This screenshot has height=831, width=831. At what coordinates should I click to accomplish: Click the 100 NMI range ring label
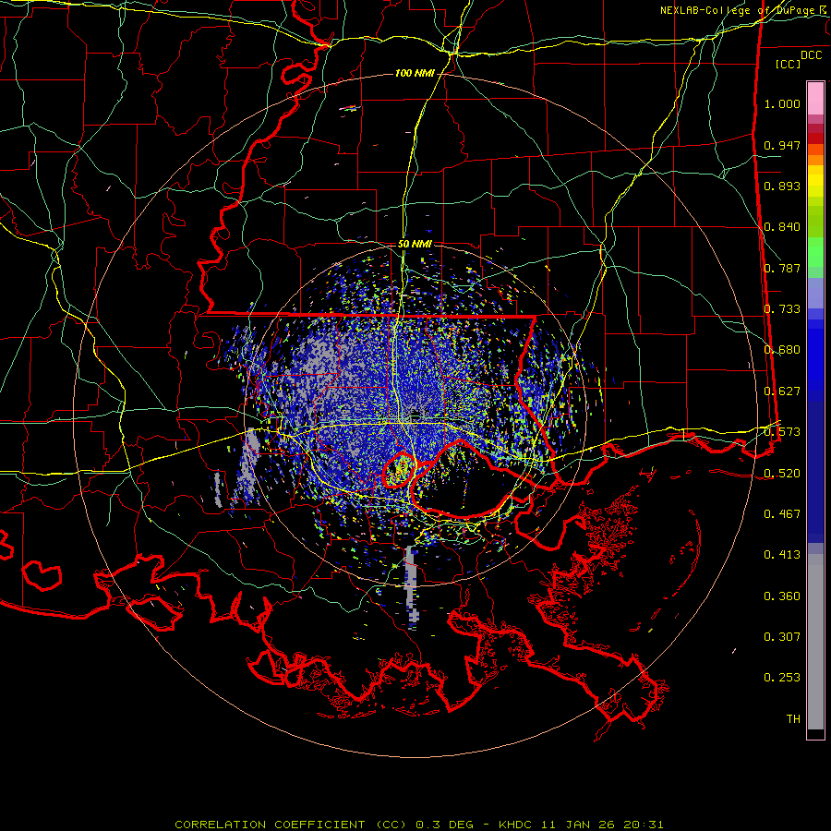tap(415, 73)
